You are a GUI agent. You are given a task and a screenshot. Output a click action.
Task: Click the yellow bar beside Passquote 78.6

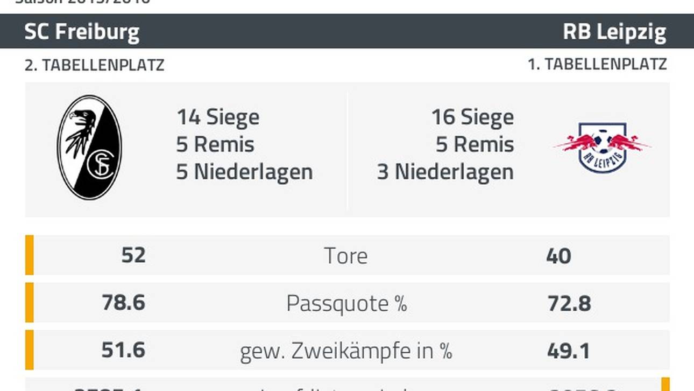(x=29, y=303)
